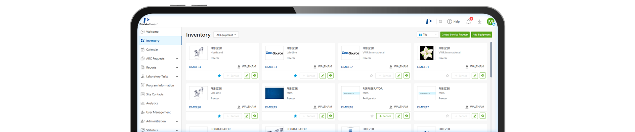Click the download icon in header

click(x=480, y=22)
